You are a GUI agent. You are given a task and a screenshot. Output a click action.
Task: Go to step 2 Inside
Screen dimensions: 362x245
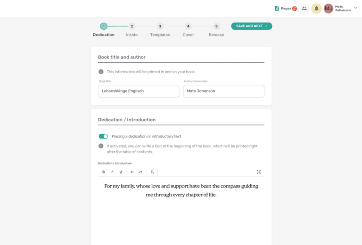point(132,30)
